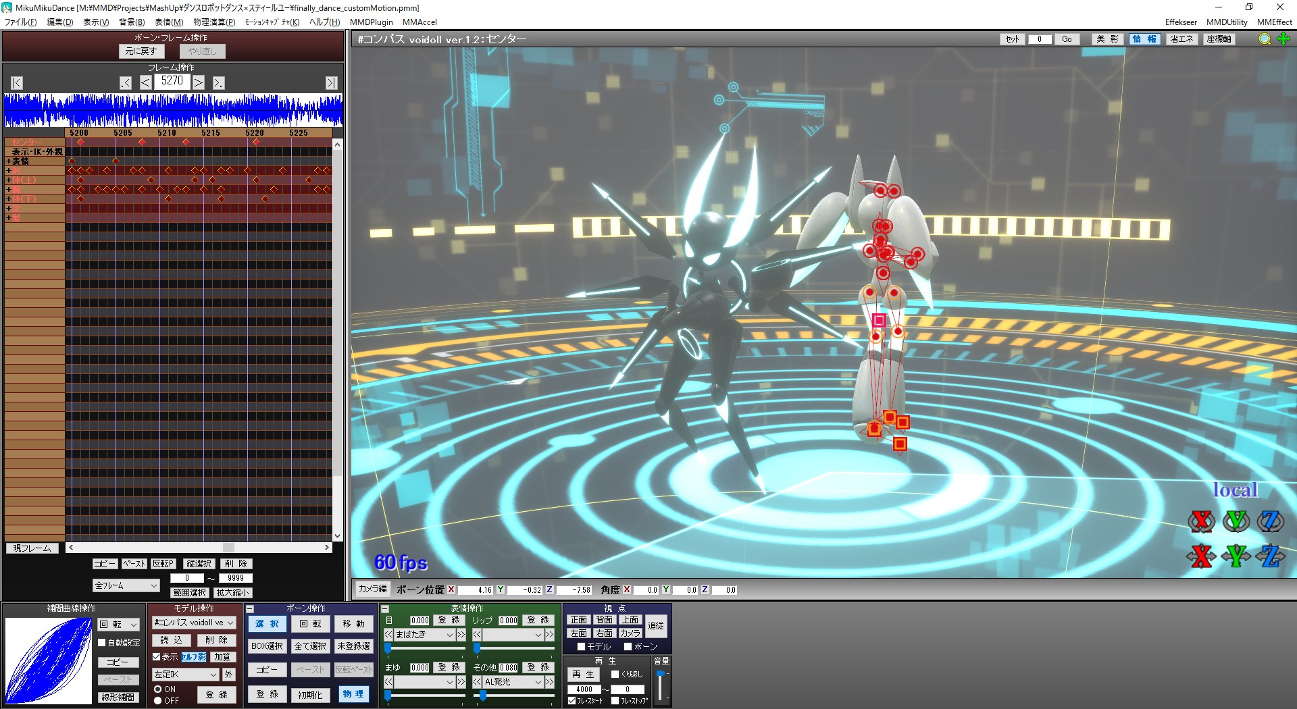Click the local X rotation icon
Image resolution: width=1297 pixels, height=709 pixels.
point(1201,521)
